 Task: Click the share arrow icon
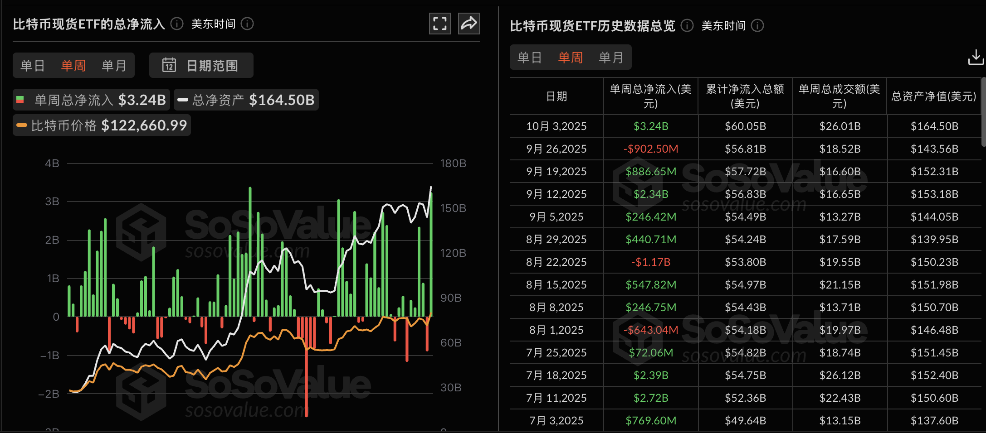click(x=469, y=24)
